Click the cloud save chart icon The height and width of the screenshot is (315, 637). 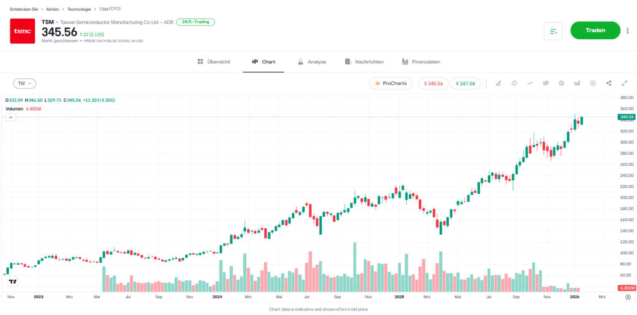pyautogui.click(x=514, y=83)
